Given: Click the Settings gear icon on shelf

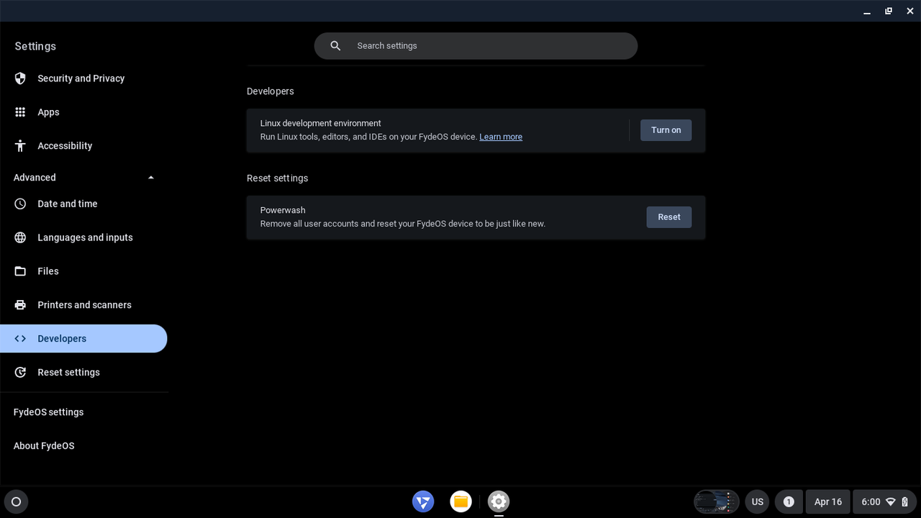Looking at the screenshot, I should [x=499, y=501].
